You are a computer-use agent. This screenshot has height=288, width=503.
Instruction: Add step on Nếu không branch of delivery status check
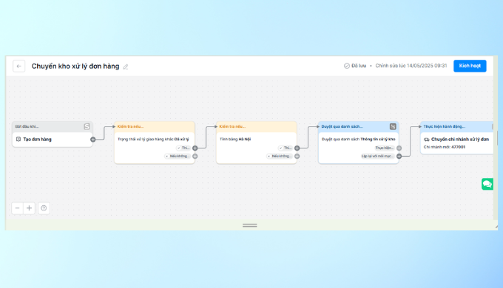coord(195,157)
